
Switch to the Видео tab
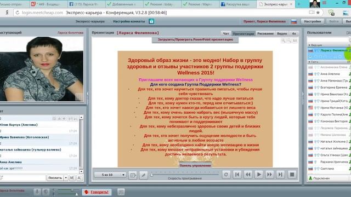[x=282, y=33]
